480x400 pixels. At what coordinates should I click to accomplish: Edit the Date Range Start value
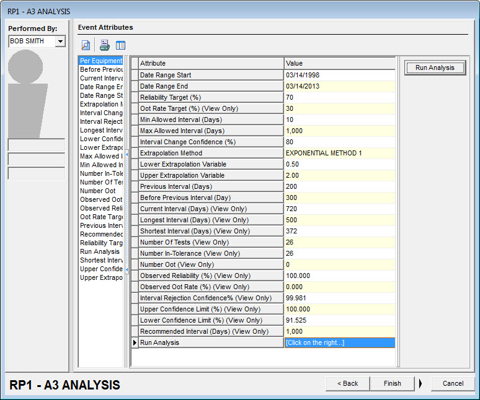(339, 75)
